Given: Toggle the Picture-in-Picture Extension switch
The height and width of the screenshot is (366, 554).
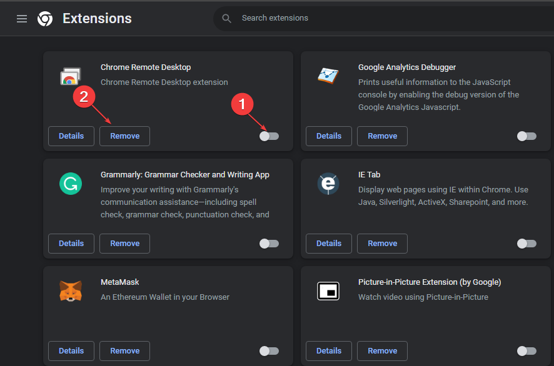Looking at the screenshot, I should [526, 351].
